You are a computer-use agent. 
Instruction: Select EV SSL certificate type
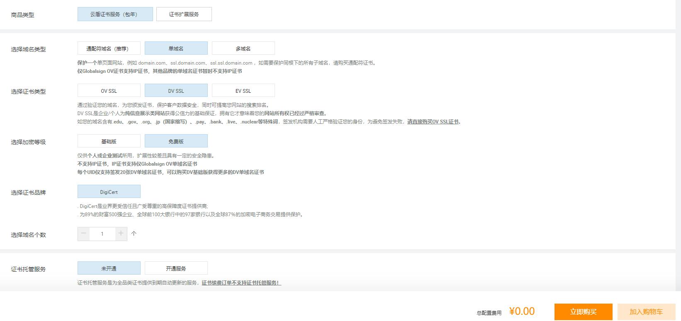click(243, 91)
